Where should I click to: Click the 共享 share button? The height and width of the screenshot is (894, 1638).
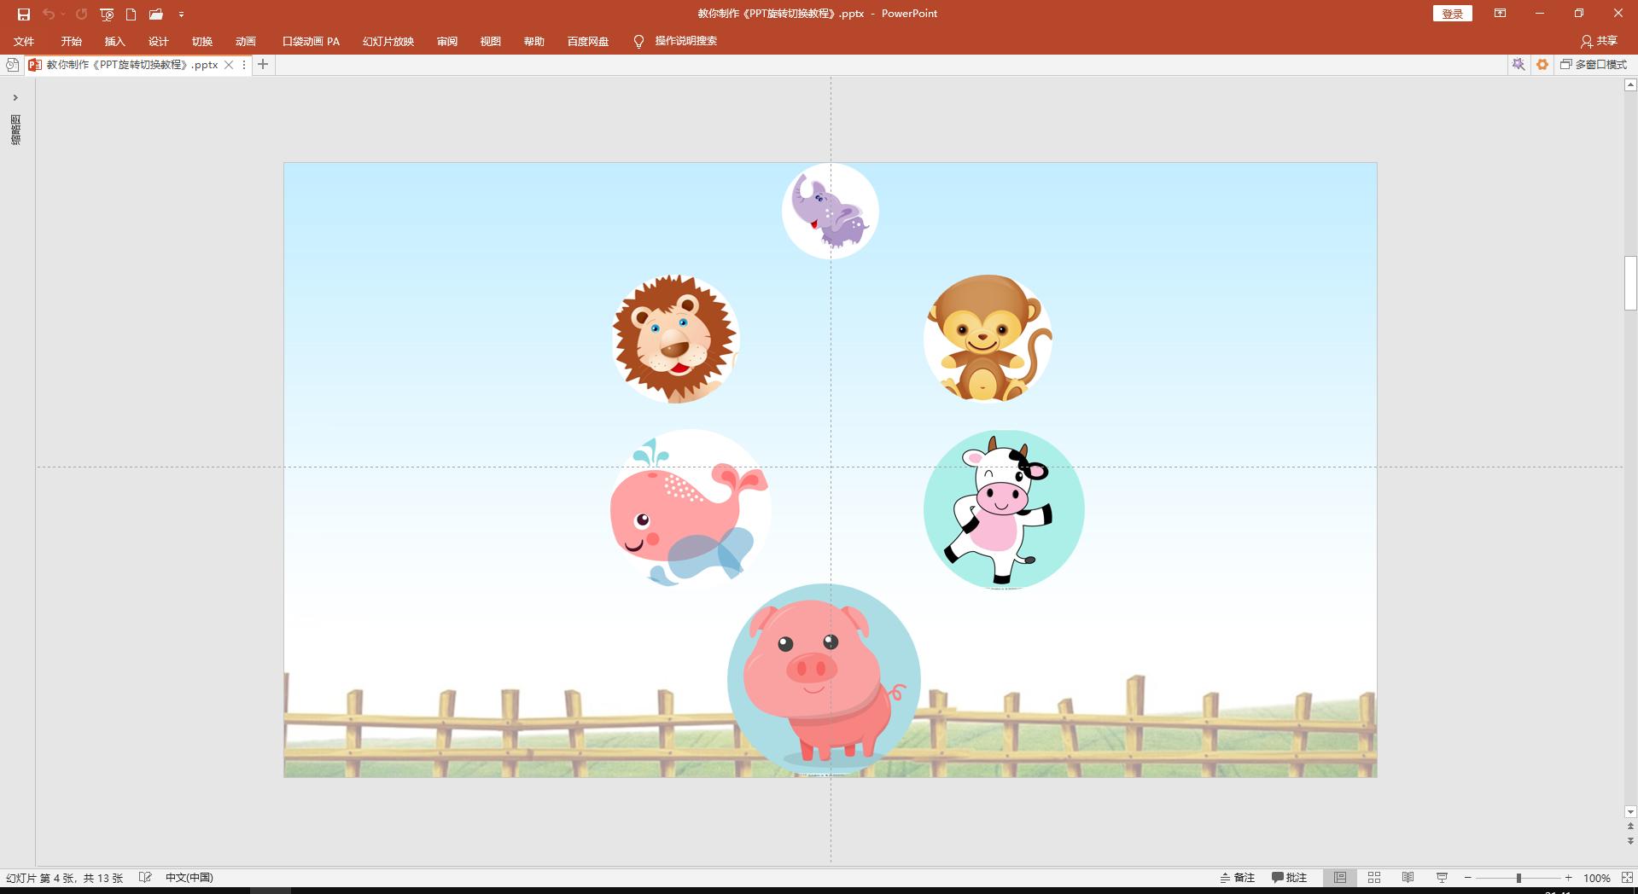(1599, 41)
